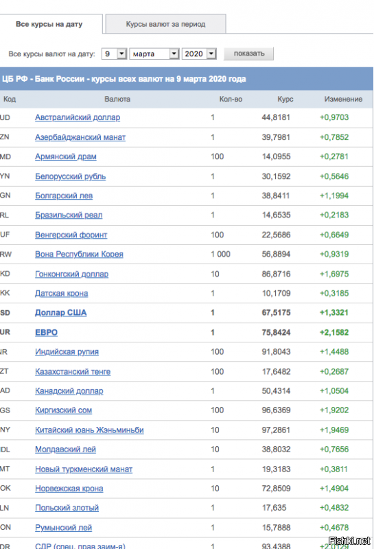Open the day dropdown showing 9
This screenshot has height=549, width=374.
tap(114, 54)
